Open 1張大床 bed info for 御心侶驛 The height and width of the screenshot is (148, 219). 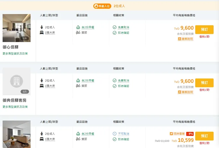click(x=50, y=33)
